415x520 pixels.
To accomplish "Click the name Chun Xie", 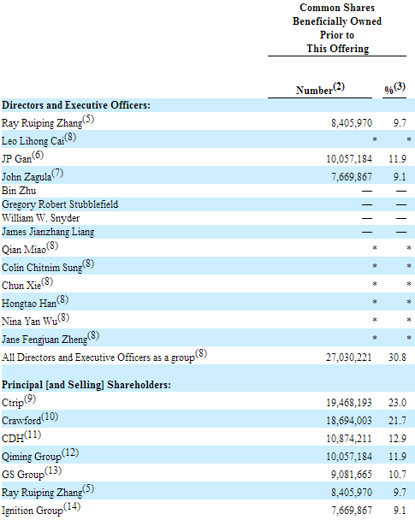I will (x=21, y=285).
